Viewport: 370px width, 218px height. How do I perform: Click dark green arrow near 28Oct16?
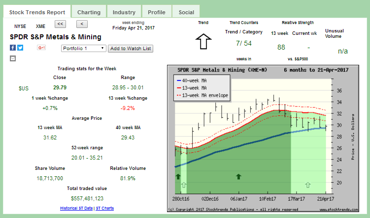178,177
